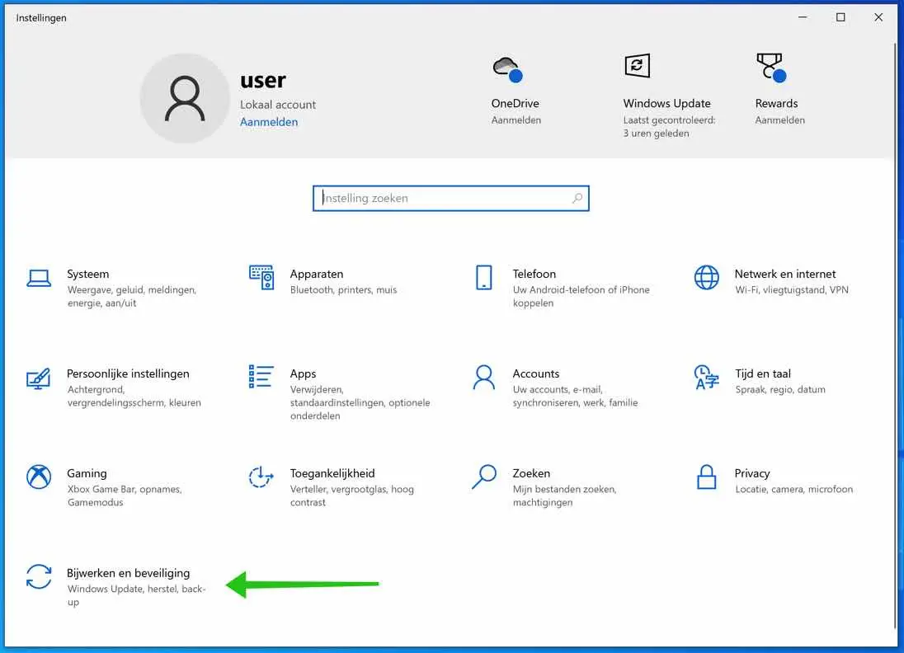Click the Tijd en taal title text
This screenshot has height=653, width=904.
[x=763, y=373]
